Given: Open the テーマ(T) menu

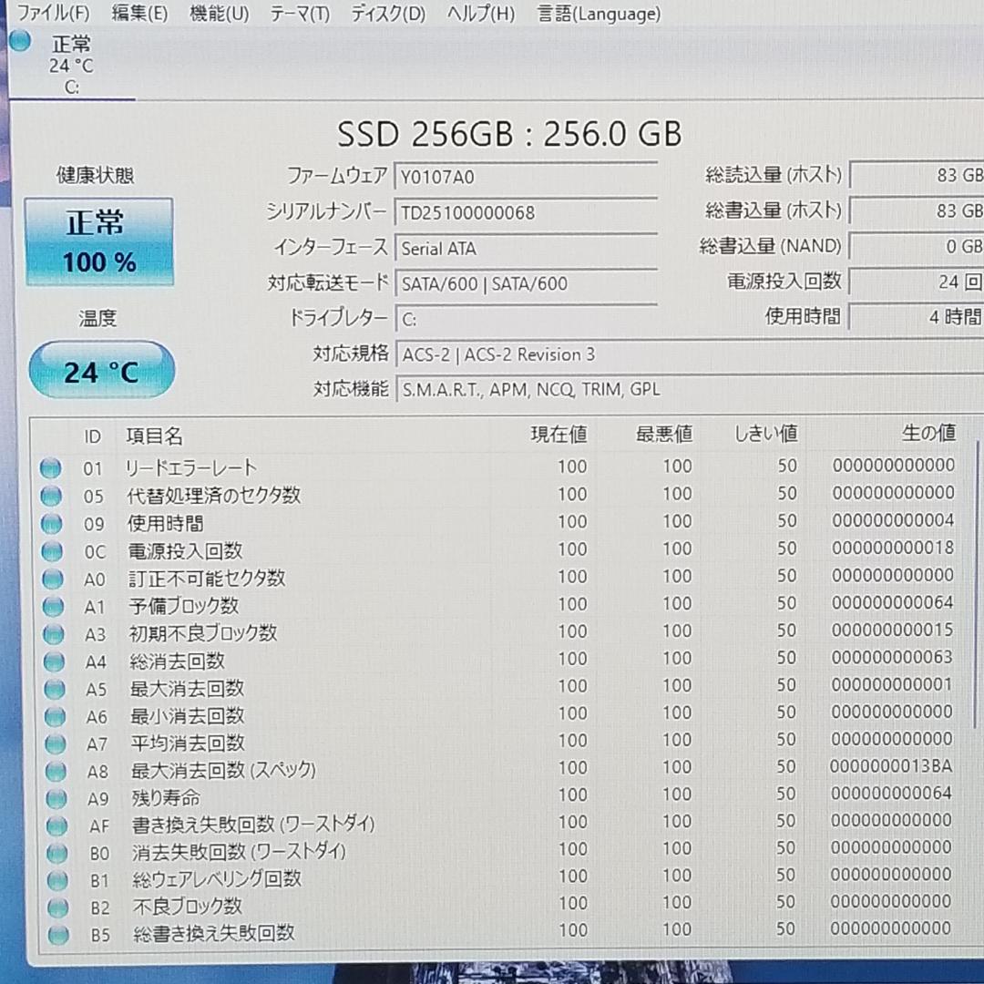Looking at the screenshot, I should point(299,14).
